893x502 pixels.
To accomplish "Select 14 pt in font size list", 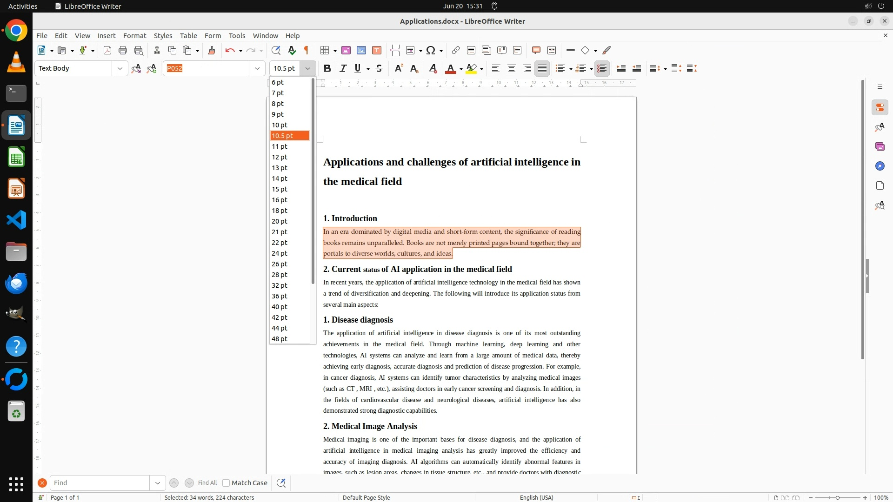I will point(280,178).
